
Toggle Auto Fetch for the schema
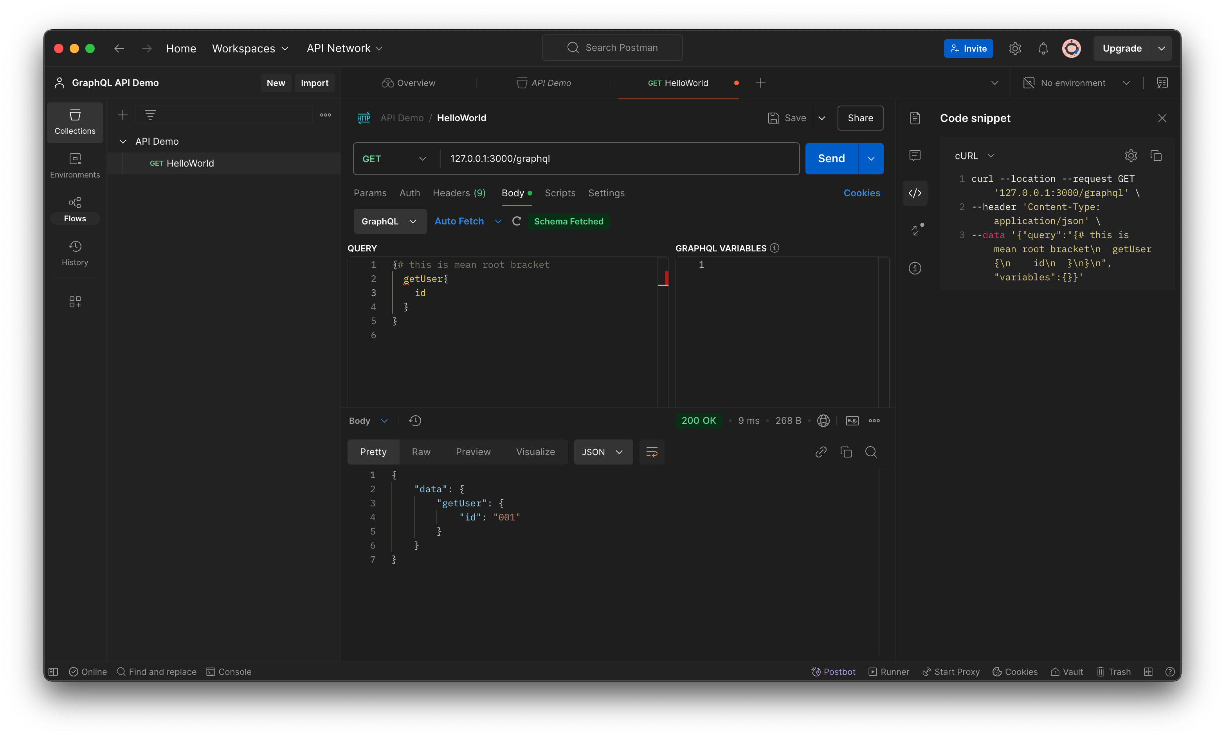[459, 221]
